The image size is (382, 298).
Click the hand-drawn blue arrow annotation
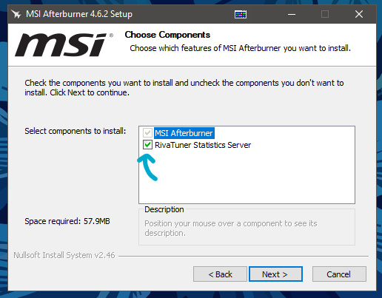click(x=147, y=167)
